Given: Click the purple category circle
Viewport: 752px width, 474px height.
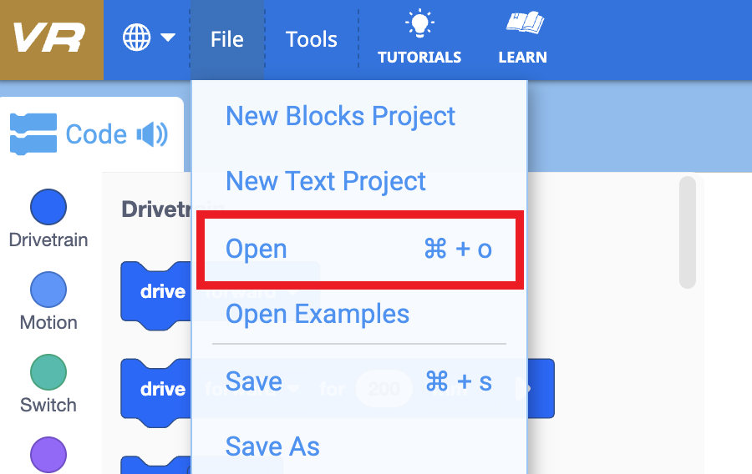Looking at the screenshot, I should click(x=48, y=454).
